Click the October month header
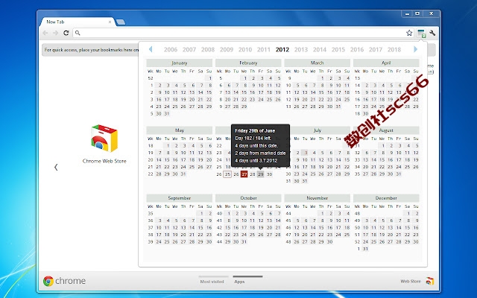 coord(248,198)
